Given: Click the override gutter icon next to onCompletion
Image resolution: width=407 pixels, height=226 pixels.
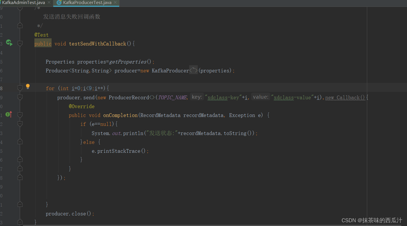Looking at the screenshot, I should point(9,115).
